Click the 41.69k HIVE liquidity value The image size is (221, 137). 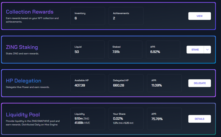(82, 123)
